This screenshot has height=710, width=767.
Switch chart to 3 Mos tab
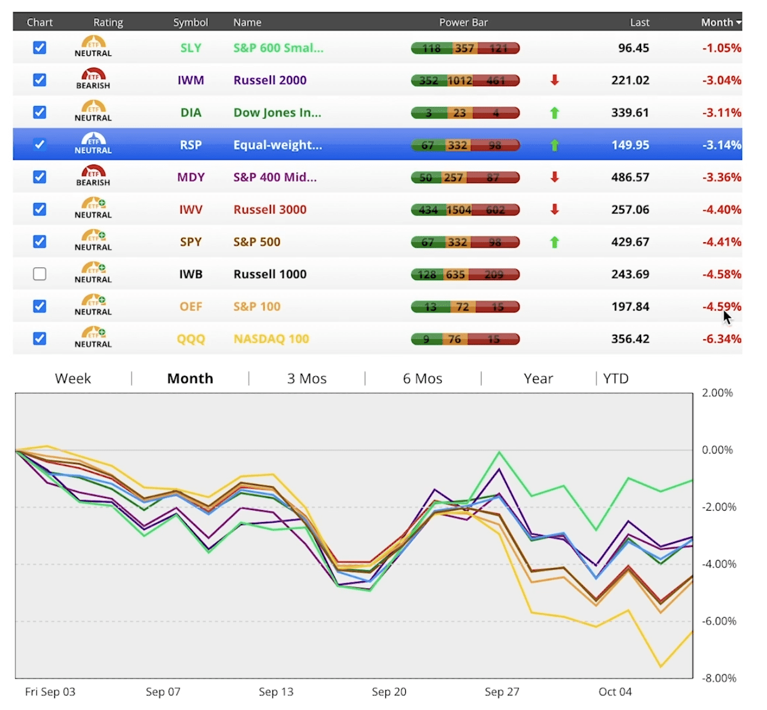[306, 379]
